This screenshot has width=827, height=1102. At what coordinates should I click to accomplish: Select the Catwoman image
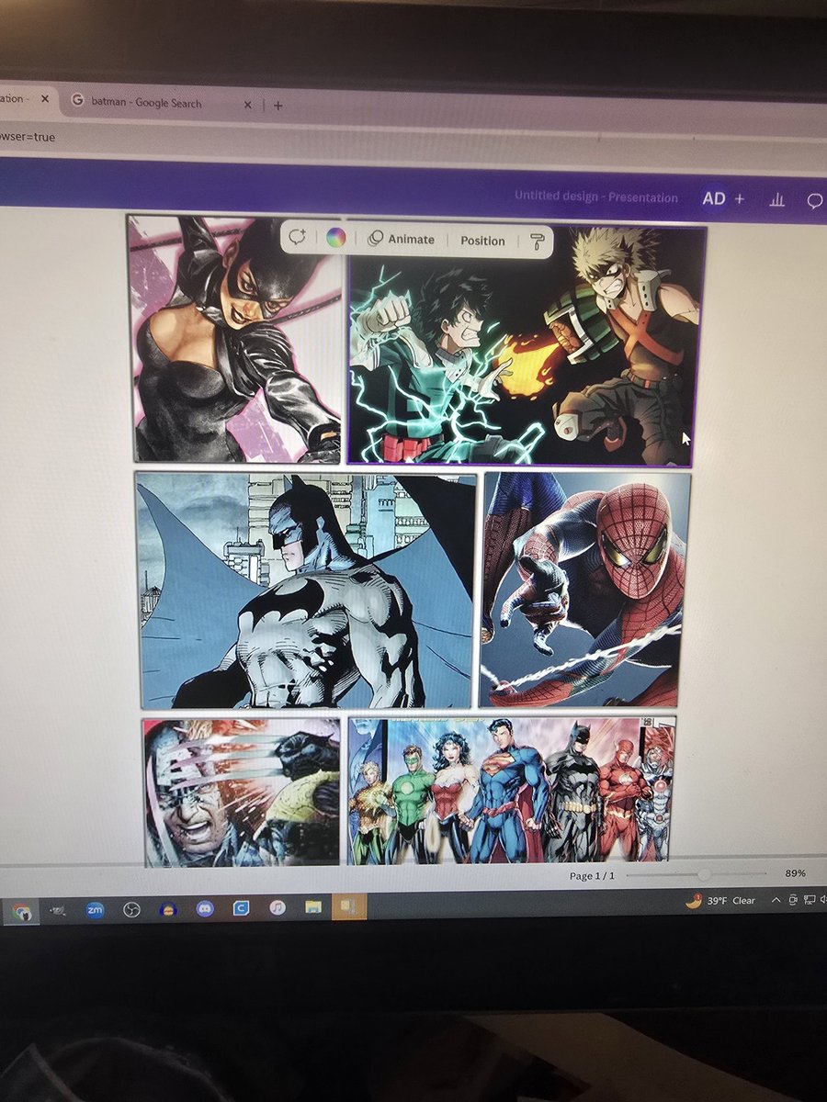click(236, 339)
